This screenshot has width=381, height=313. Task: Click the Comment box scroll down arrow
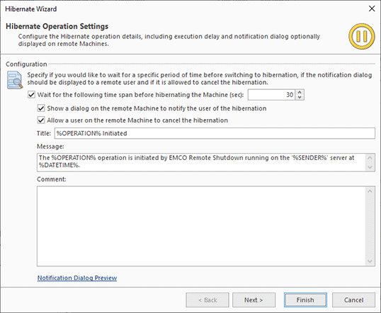370,261
